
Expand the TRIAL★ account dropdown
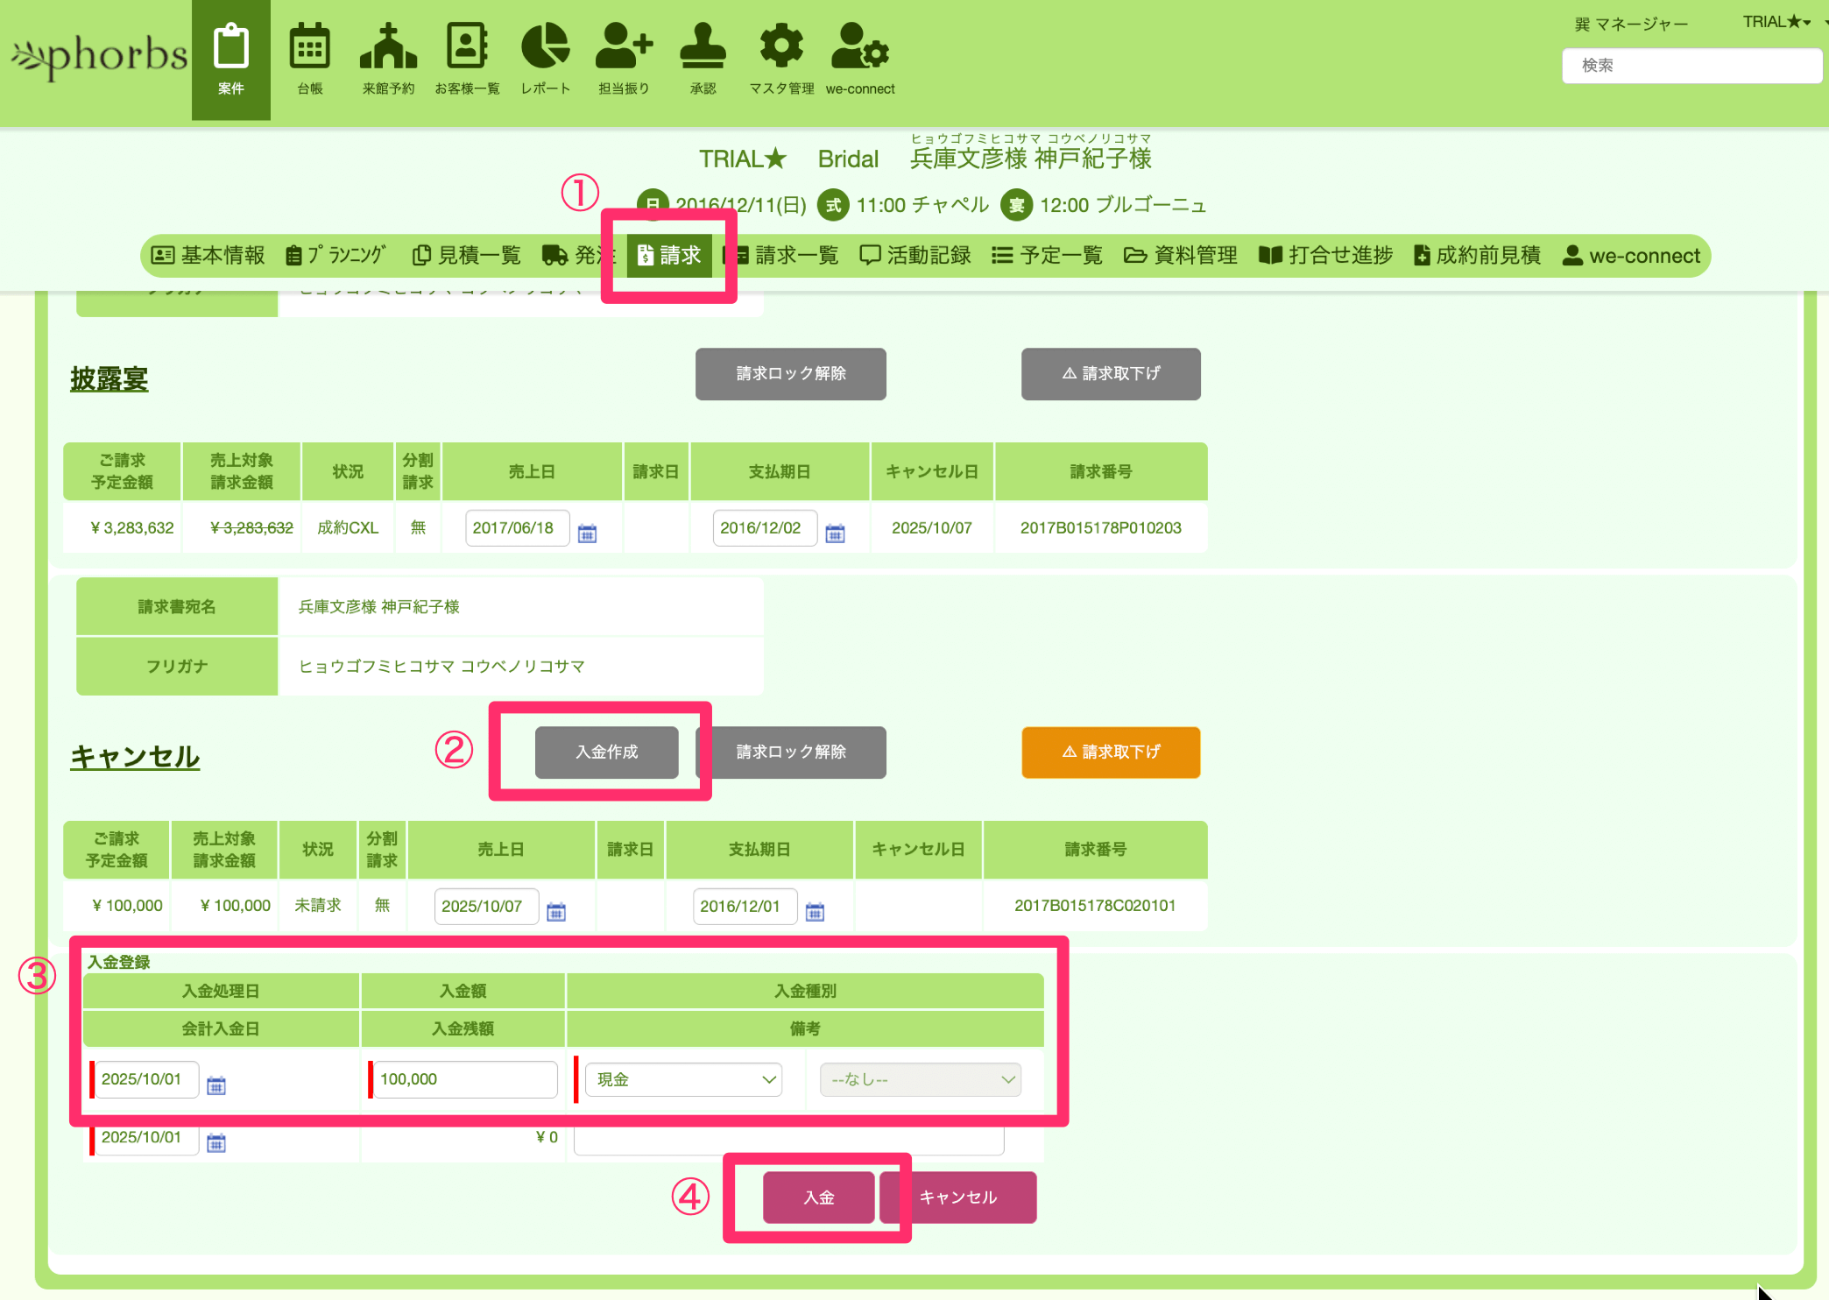point(1776,22)
